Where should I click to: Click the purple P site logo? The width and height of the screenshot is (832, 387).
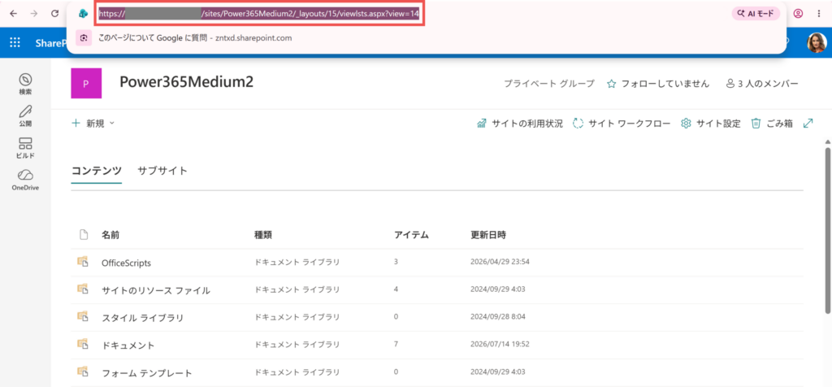click(86, 84)
